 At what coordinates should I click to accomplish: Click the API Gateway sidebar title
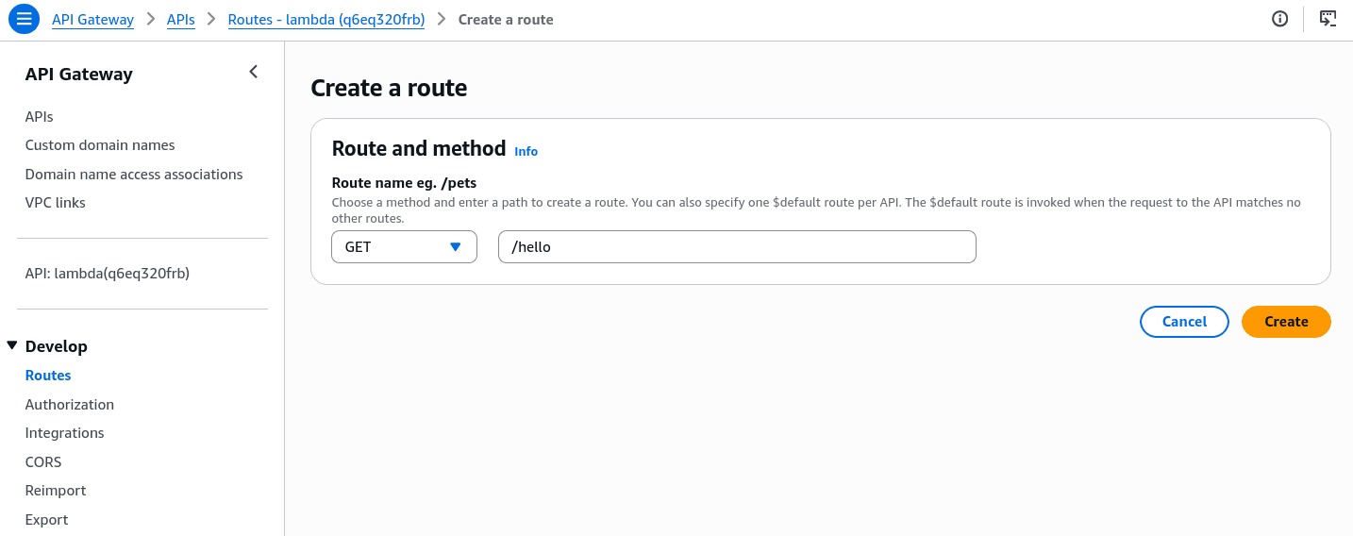click(79, 74)
